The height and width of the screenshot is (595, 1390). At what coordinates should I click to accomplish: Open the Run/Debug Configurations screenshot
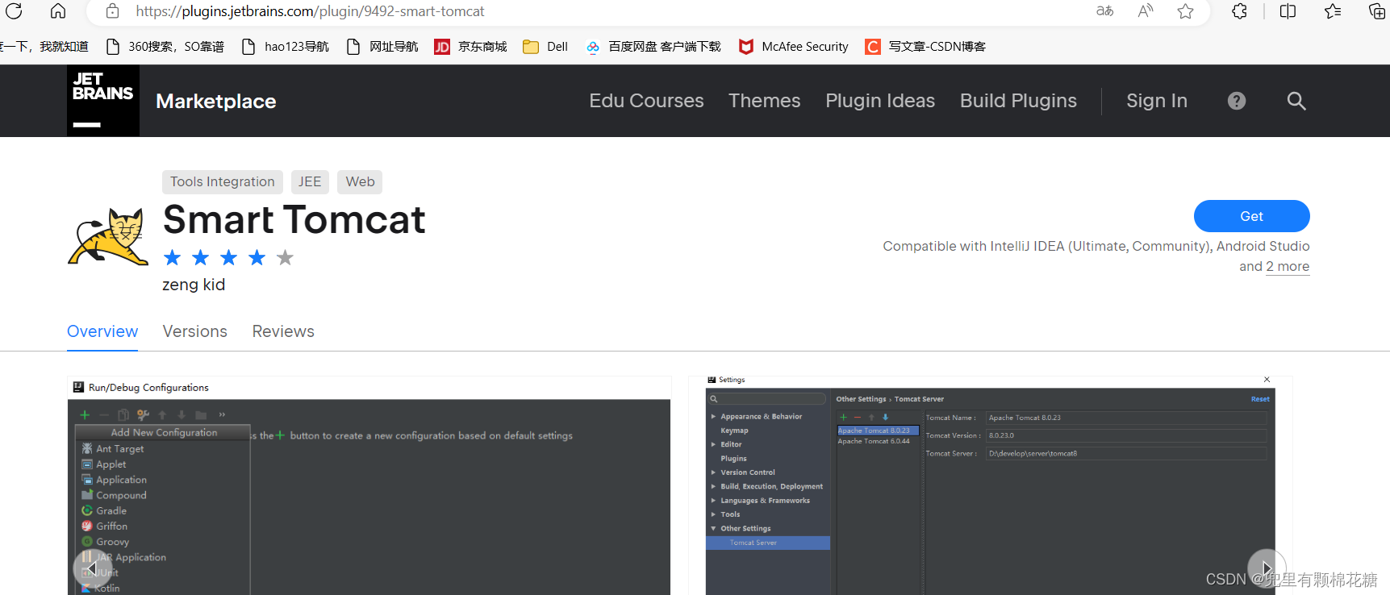pyautogui.click(x=369, y=485)
